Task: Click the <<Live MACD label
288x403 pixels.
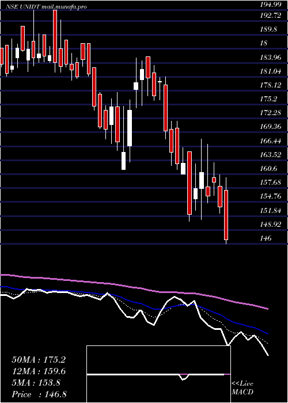Action: point(242,387)
